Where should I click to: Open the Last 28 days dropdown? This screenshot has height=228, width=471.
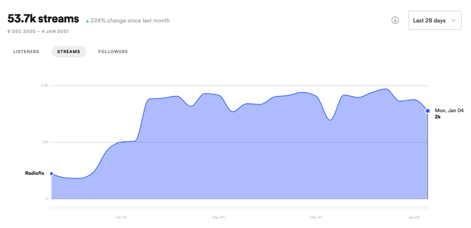tap(434, 20)
